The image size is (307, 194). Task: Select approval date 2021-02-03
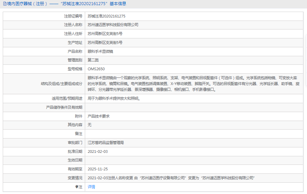click(98, 151)
